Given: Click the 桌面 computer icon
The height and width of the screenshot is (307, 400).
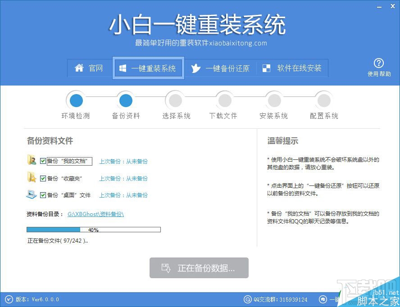Looking at the screenshot, I should [x=32, y=194].
